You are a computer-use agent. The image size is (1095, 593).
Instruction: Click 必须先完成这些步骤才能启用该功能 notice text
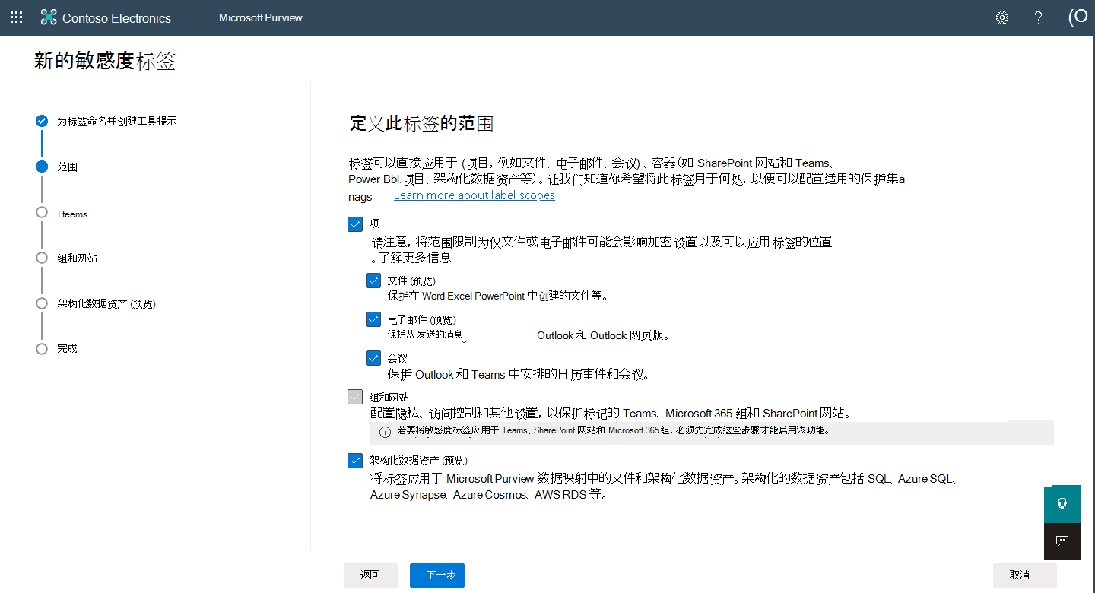pos(751,430)
